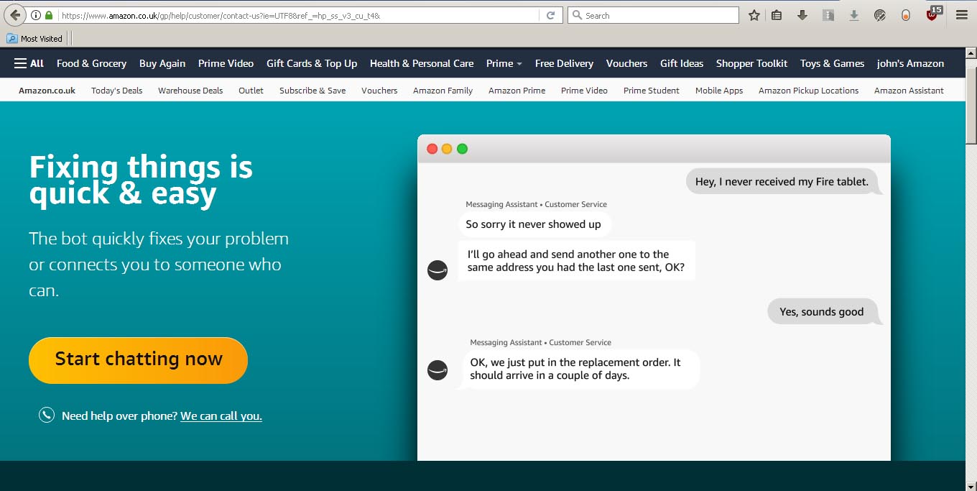Click the uBlock shield icon with badge 15
This screenshot has height=491, width=977.
(932, 14)
